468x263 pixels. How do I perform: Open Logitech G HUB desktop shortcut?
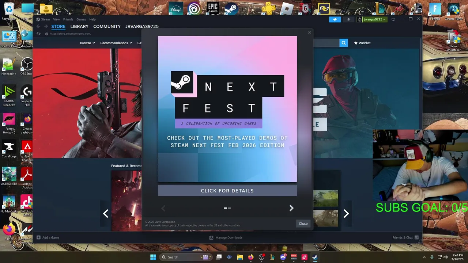point(27,96)
